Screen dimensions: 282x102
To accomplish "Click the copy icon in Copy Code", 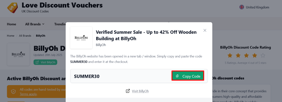I will pyautogui.click(x=177, y=76).
